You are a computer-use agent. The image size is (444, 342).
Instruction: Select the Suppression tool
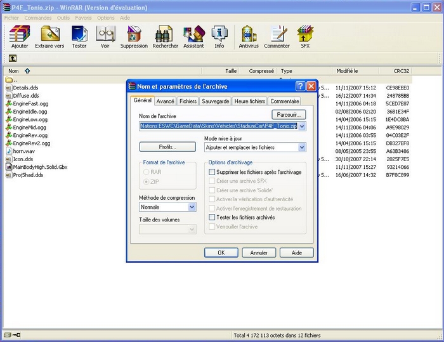click(134, 37)
